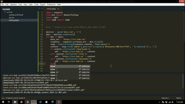Go forward with the right tab arrow
Screen dimensions: 185x104
tap(42, 8)
